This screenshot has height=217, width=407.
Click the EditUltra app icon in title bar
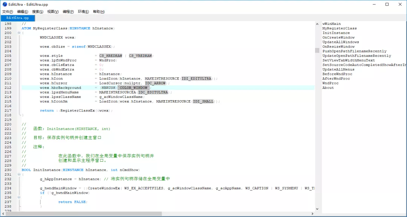pyautogui.click(x=5, y=4)
